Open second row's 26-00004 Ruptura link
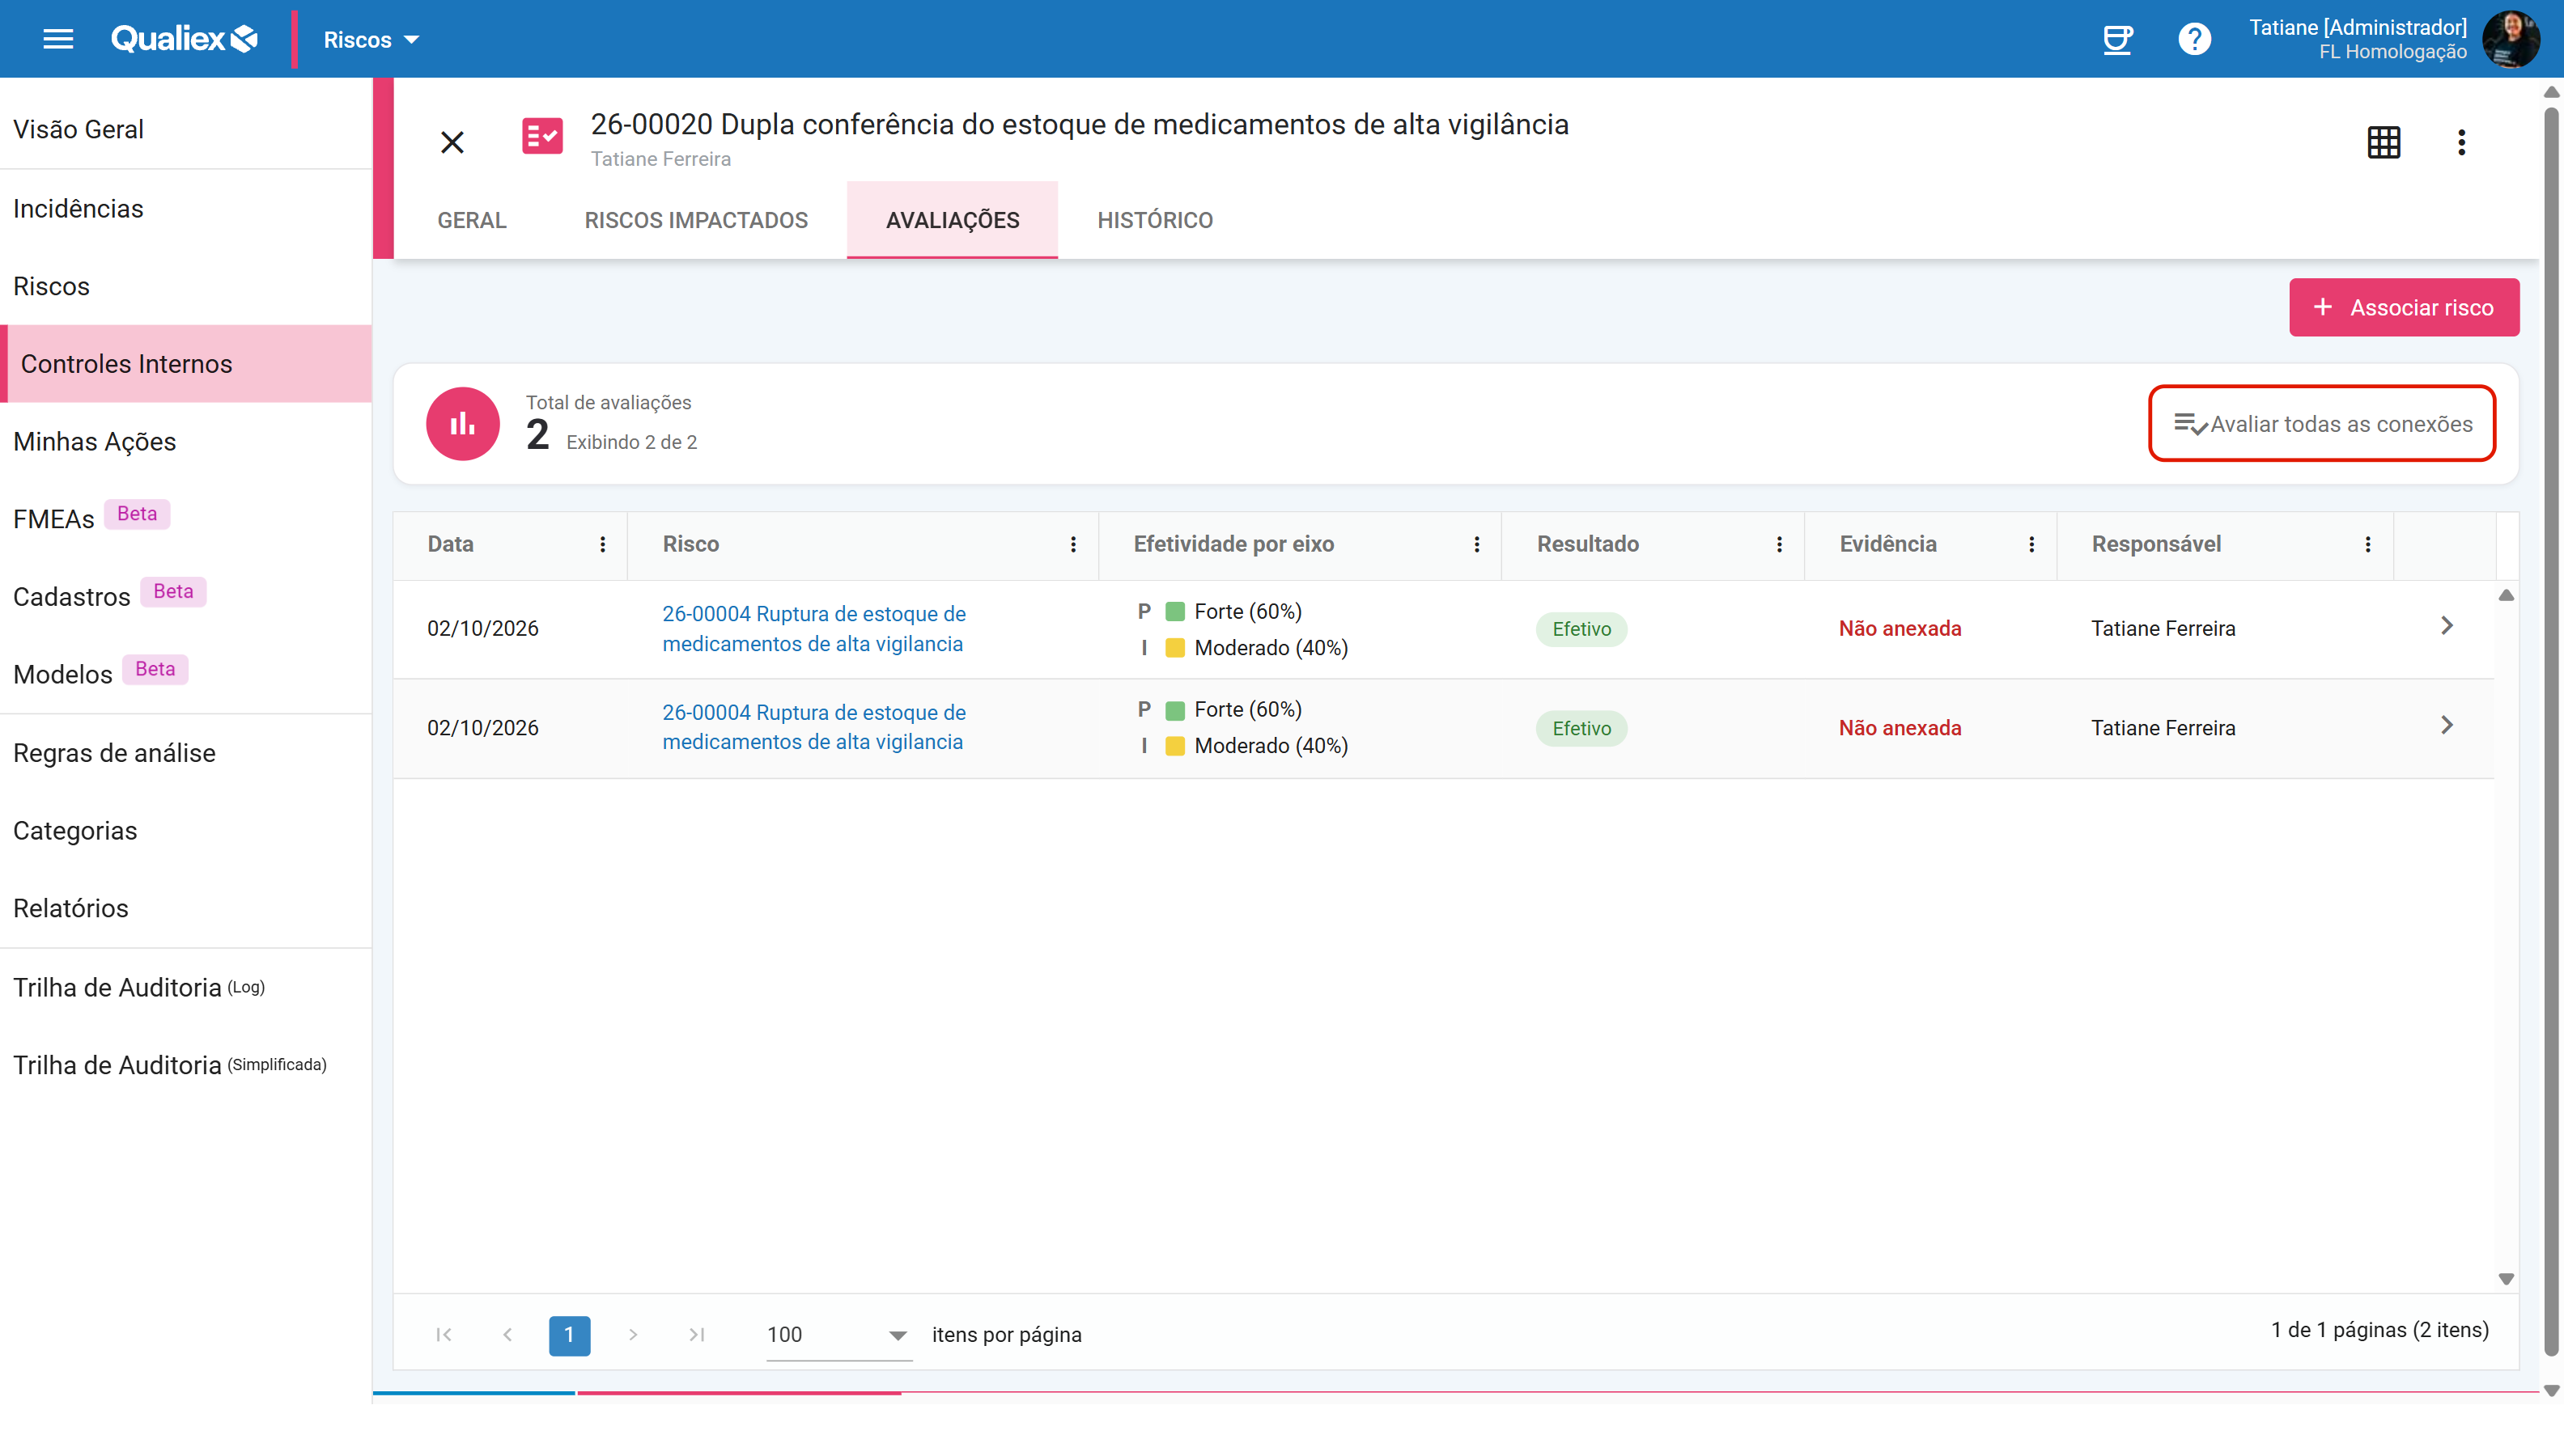The width and height of the screenshot is (2564, 1456). [x=813, y=727]
